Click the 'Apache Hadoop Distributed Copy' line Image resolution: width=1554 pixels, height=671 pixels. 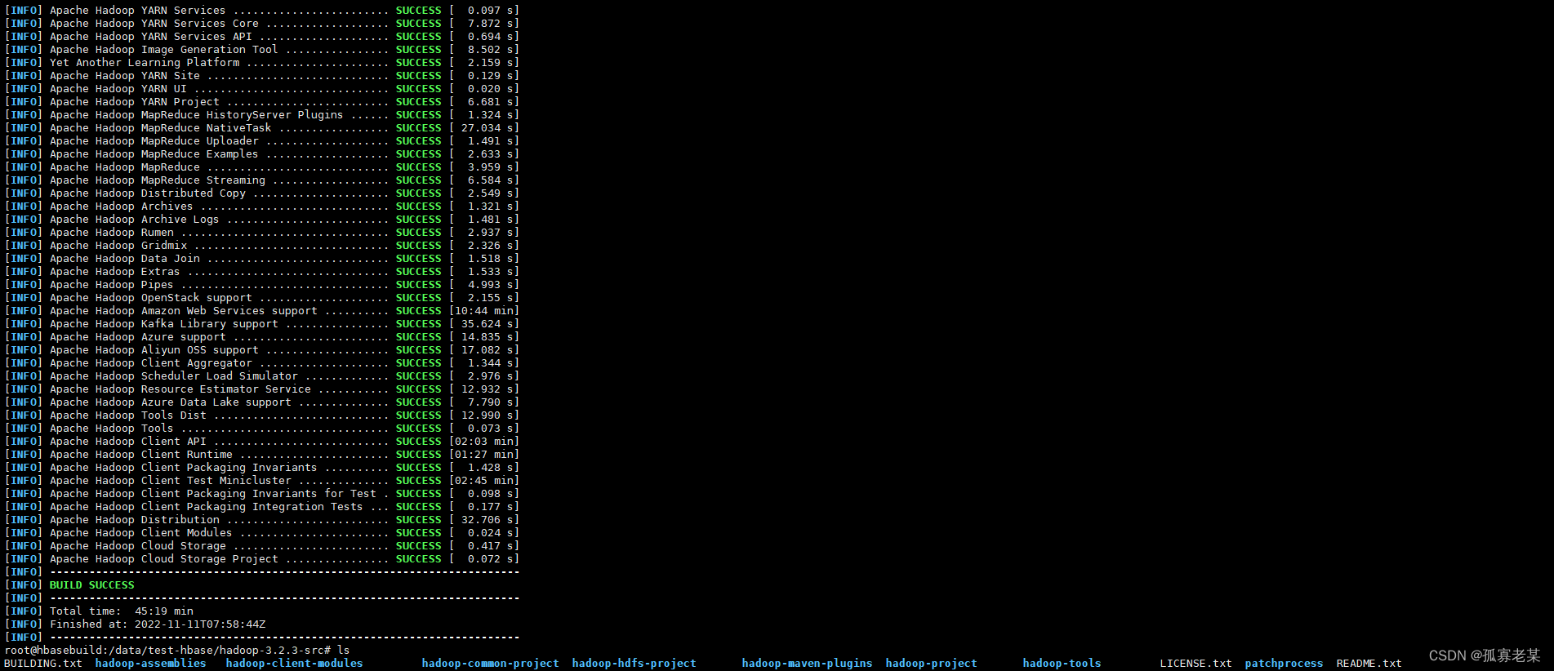(262, 193)
